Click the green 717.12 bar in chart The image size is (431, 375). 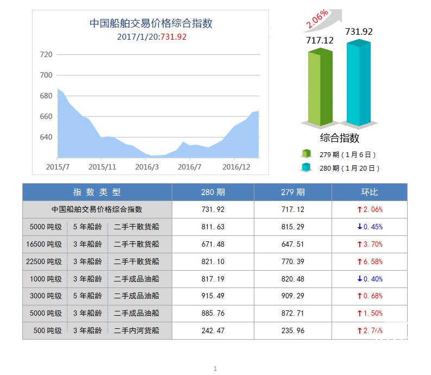(x=320, y=86)
